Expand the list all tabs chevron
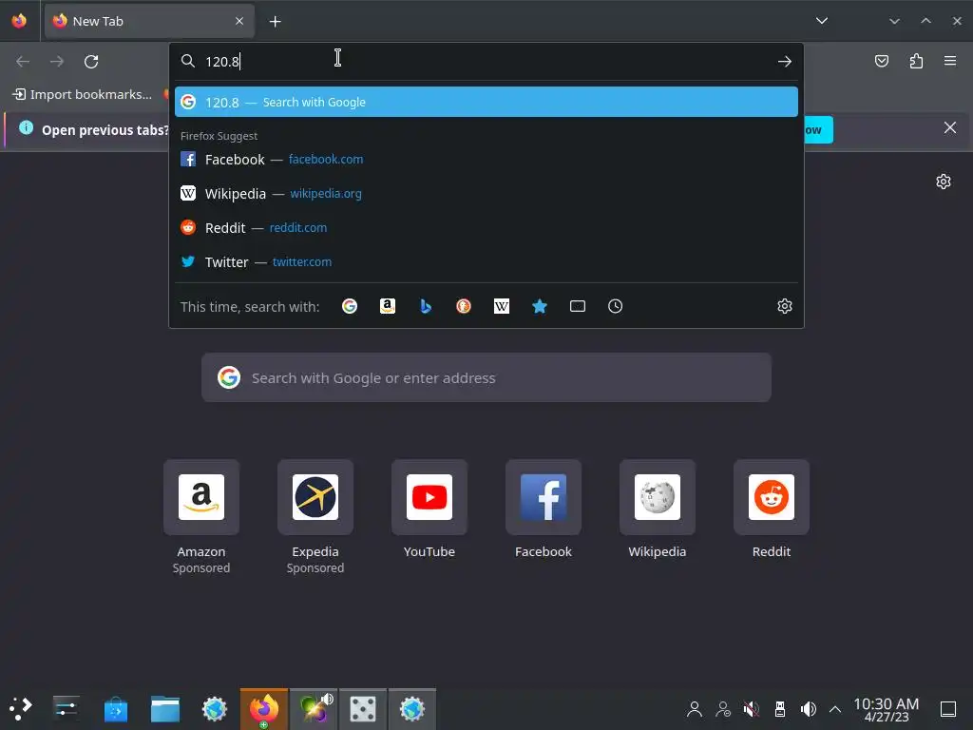 click(x=822, y=21)
